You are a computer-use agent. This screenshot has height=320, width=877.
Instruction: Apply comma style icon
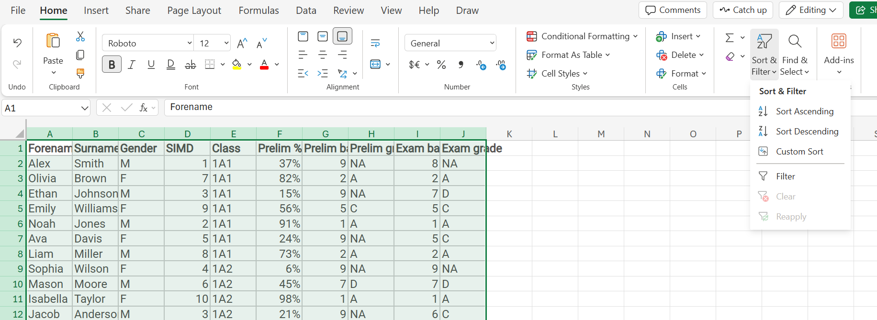(x=461, y=64)
